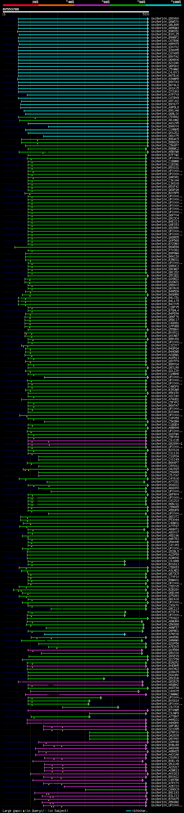Image resolution: width=184 pixels, height=813 pixels.
Task: Select hit label UniRef100_A2X1N0
Action: coord(165,63)
